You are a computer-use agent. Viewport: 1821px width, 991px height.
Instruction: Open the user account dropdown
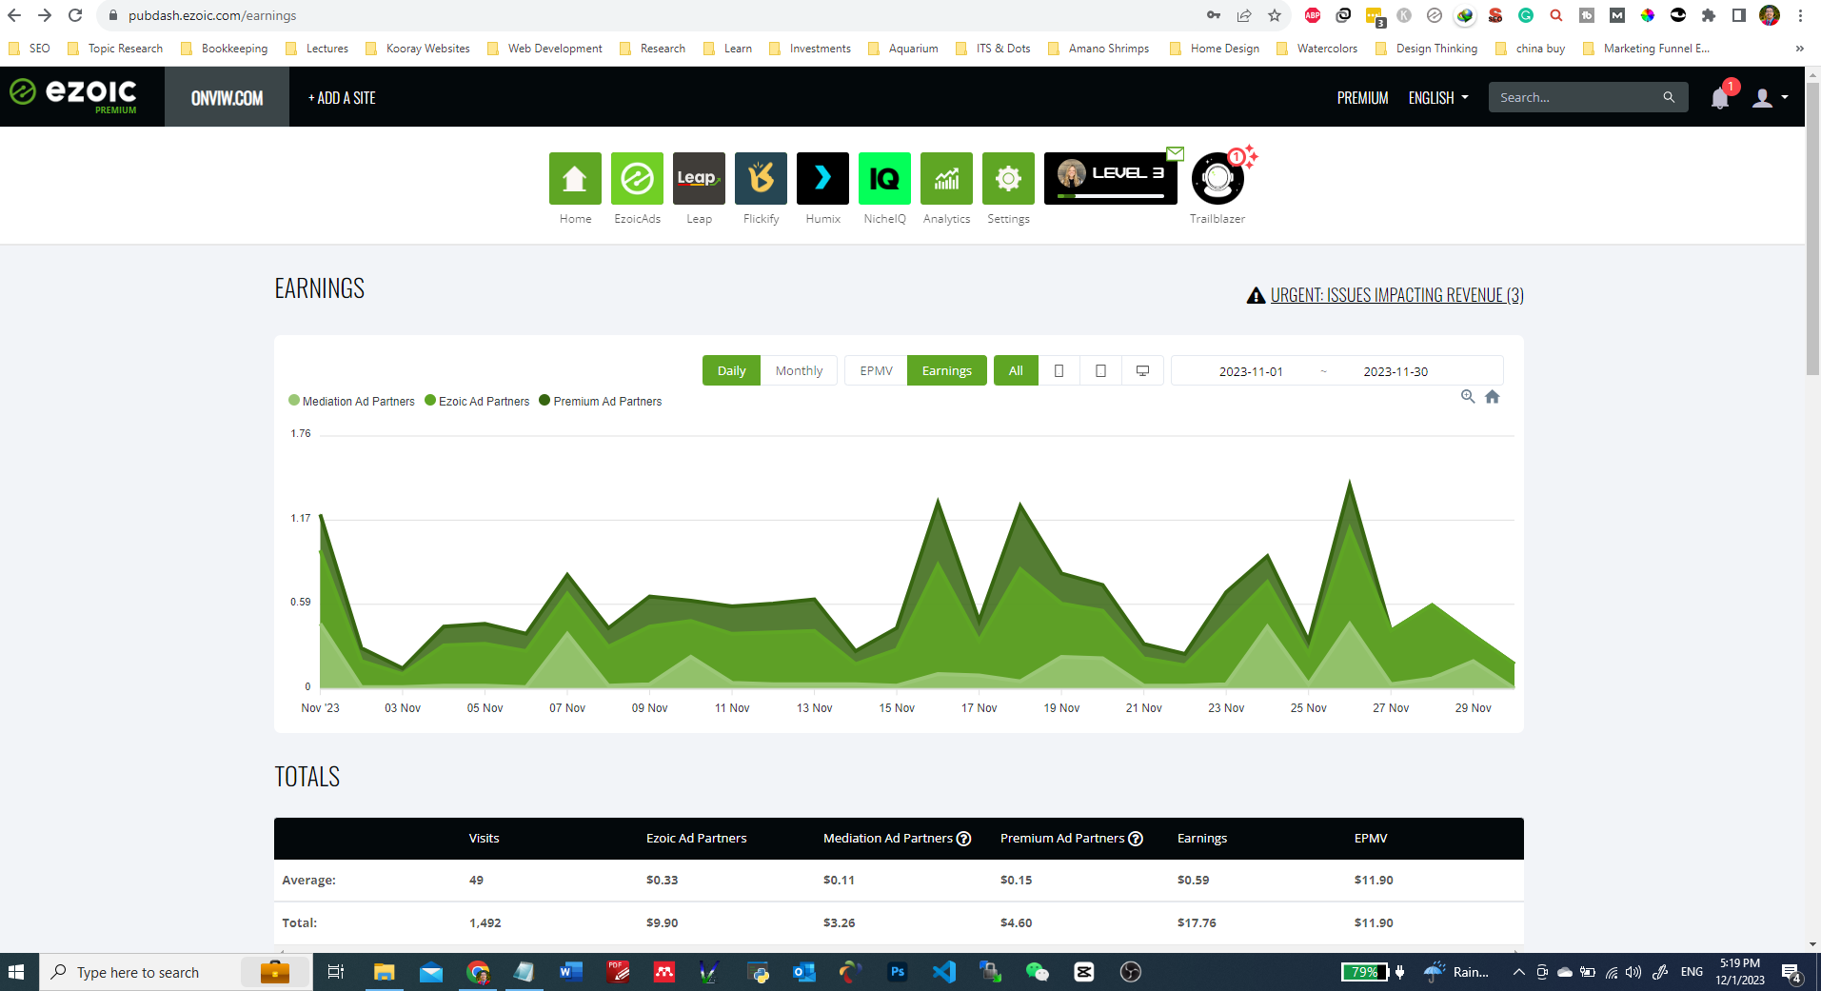click(x=1771, y=97)
